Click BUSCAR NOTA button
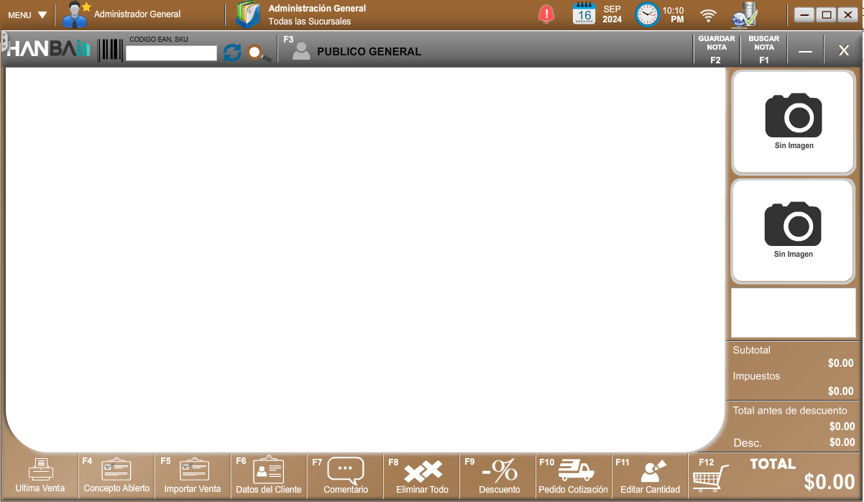This screenshot has width=864, height=502. pyautogui.click(x=763, y=50)
